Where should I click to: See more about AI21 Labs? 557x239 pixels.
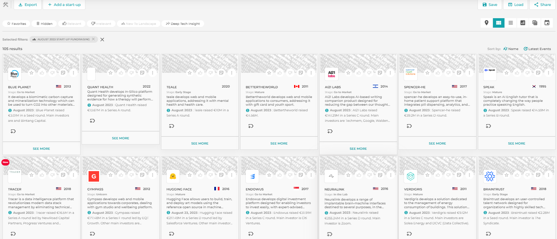click(358, 149)
